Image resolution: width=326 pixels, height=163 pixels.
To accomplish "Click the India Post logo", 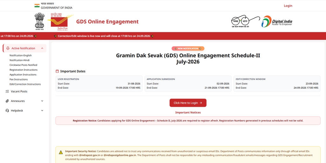I will tap(60, 22).
